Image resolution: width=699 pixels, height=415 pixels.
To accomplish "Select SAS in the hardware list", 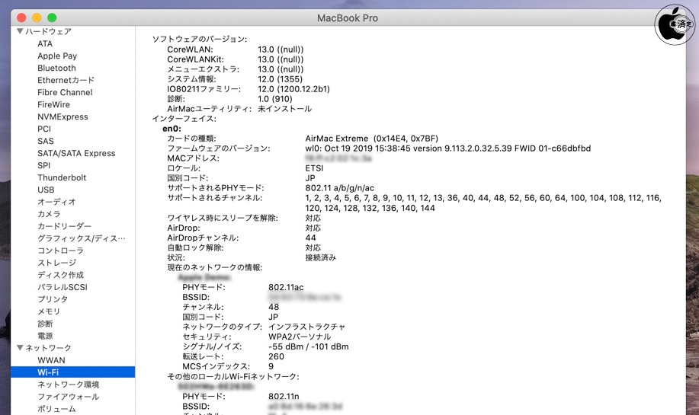I will pos(46,141).
